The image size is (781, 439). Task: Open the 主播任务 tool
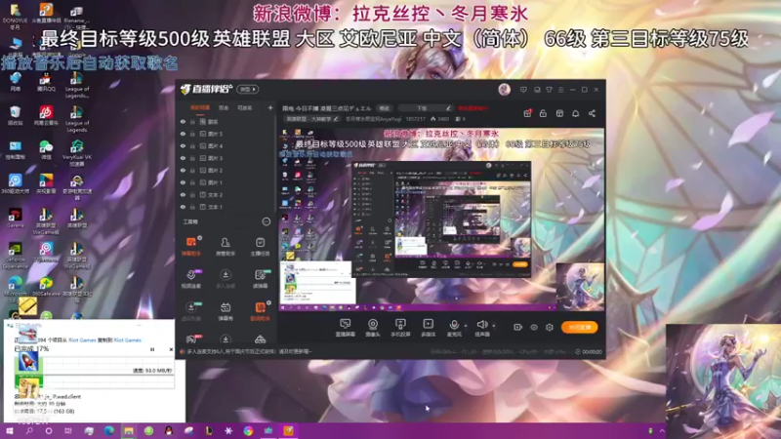click(x=260, y=246)
